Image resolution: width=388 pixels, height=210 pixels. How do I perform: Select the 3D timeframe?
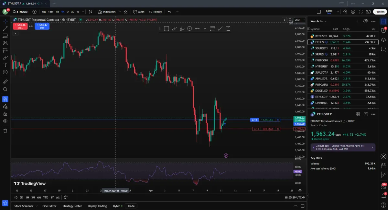click(x=72, y=12)
